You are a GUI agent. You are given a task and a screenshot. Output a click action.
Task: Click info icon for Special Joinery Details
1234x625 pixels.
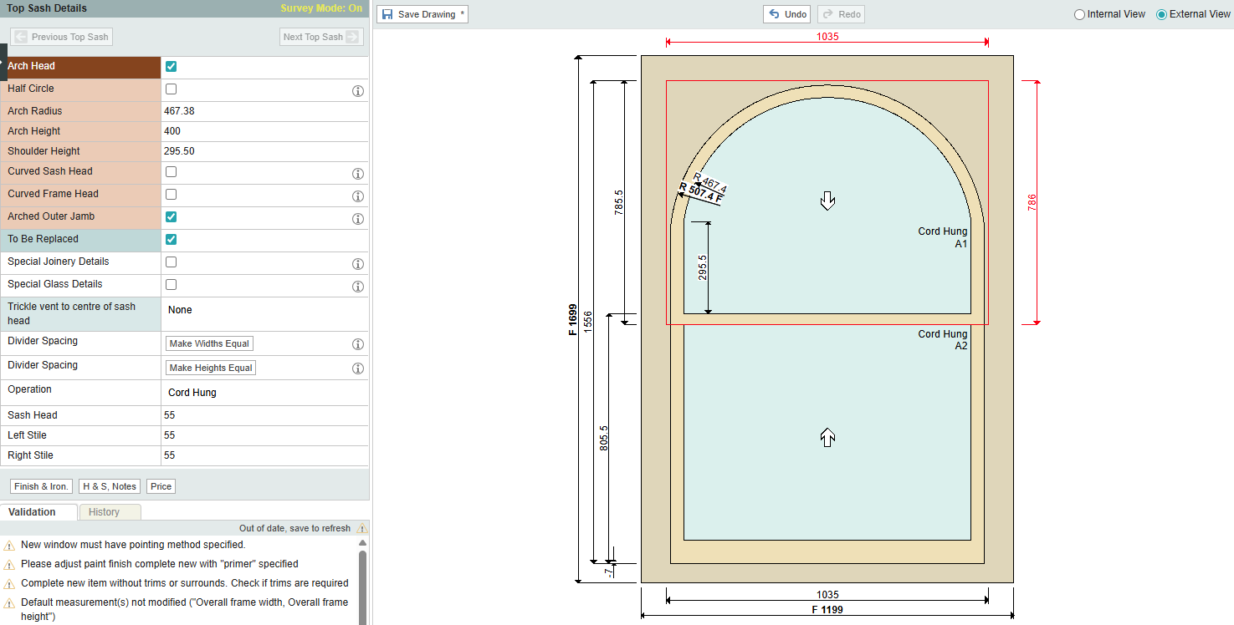[x=357, y=264]
